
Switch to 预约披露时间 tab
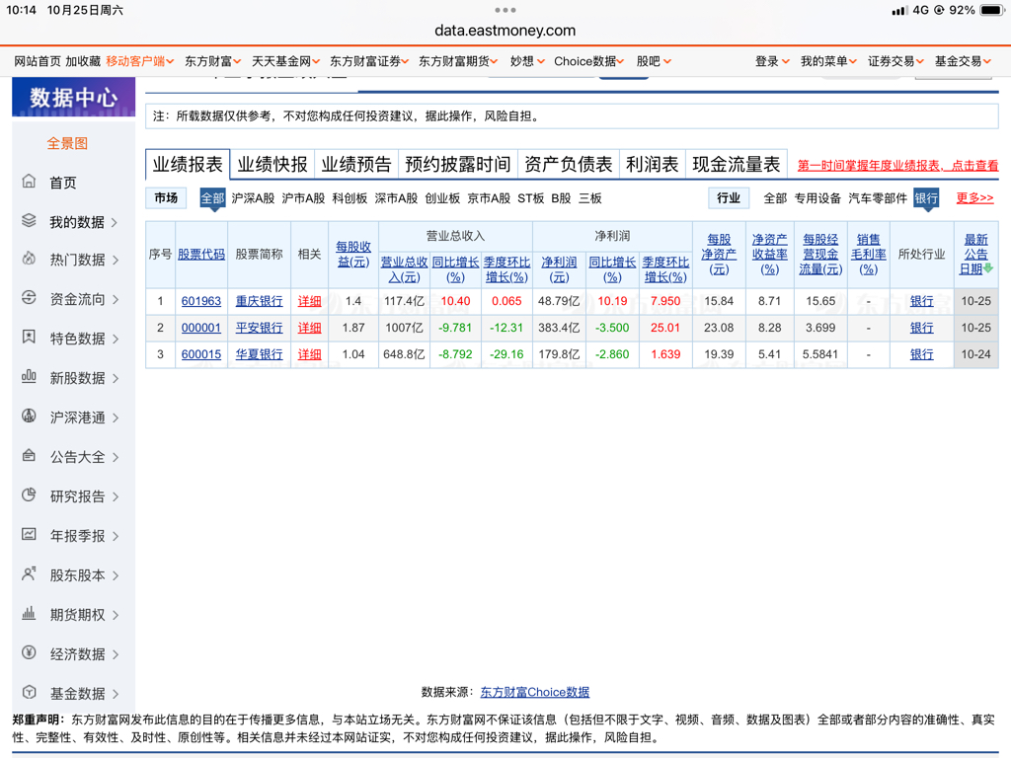click(458, 165)
